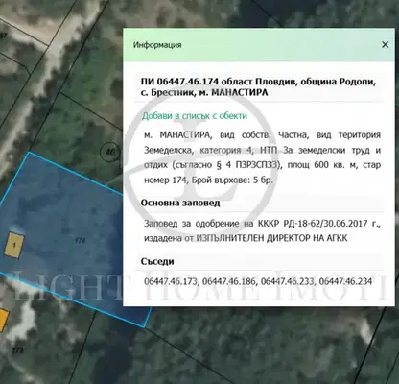Select neighbor parcel 06447.46.233
This screenshot has height=384, width=399.
tap(288, 281)
